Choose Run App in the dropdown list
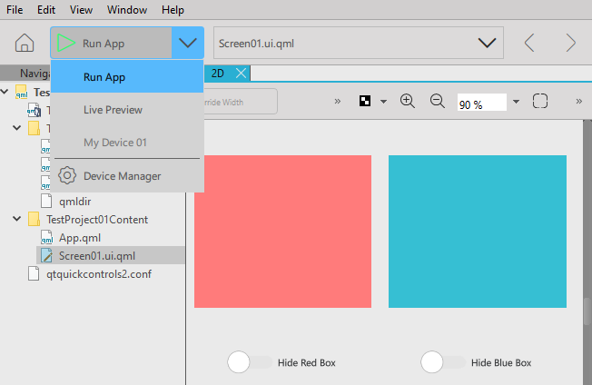The image size is (592, 385). pos(127,77)
